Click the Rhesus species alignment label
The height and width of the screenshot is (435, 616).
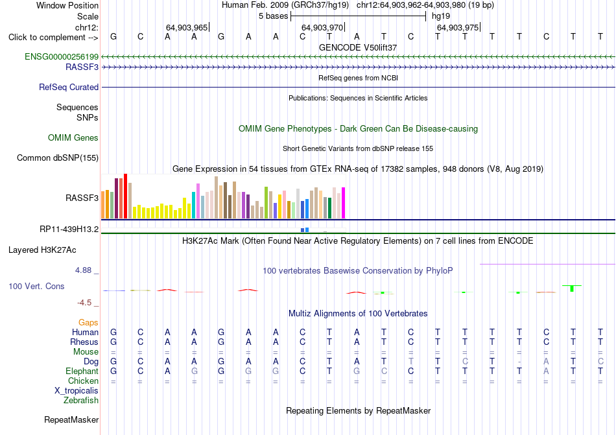point(84,342)
